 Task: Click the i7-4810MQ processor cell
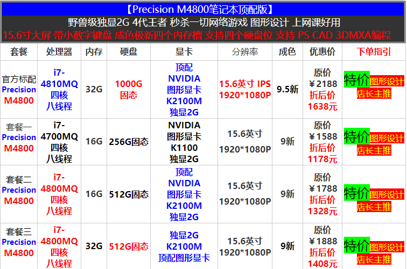59,89
